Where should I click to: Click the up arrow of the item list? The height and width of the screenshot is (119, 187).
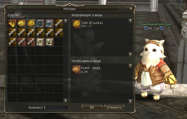[66, 21]
